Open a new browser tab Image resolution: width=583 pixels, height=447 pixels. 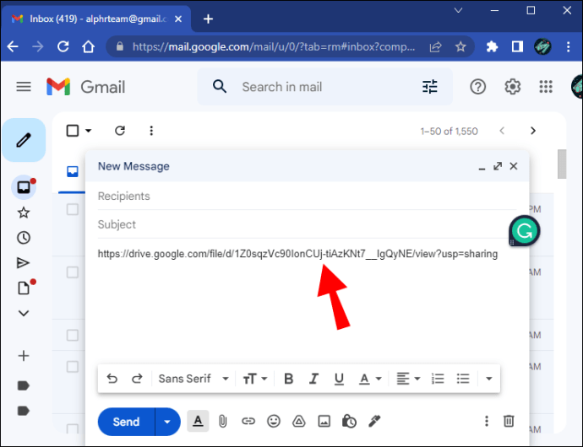point(208,19)
